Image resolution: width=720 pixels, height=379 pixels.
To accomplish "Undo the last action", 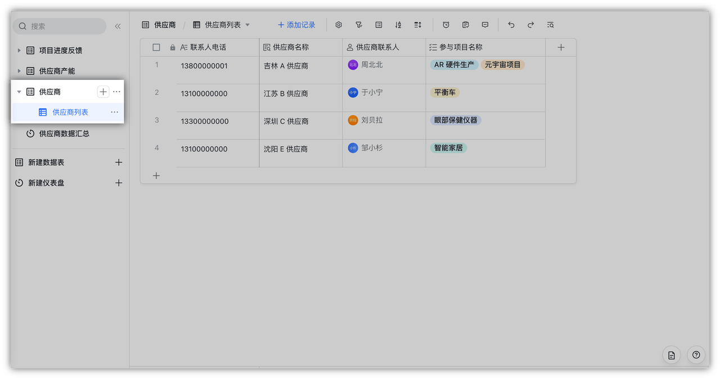I will click(x=511, y=25).
